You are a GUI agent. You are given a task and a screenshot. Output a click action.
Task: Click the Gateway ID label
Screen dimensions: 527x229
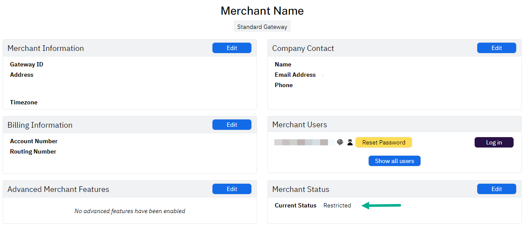27,65
